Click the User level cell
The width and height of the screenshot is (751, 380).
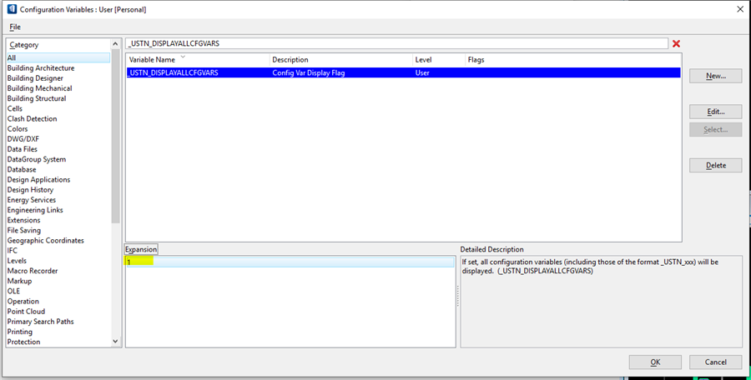(x=422, y=72)
